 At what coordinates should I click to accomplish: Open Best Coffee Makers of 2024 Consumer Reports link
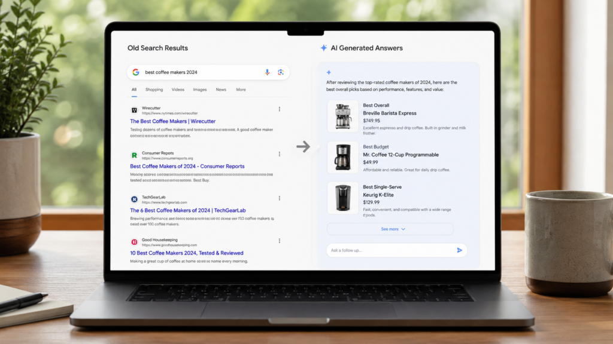point(187,166)
